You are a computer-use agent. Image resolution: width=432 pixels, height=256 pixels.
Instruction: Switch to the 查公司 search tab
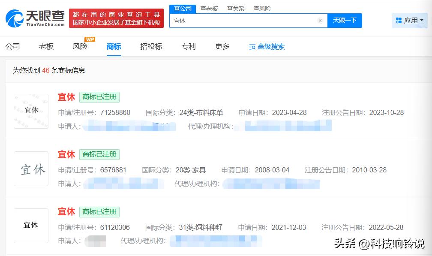coord(183,9)
